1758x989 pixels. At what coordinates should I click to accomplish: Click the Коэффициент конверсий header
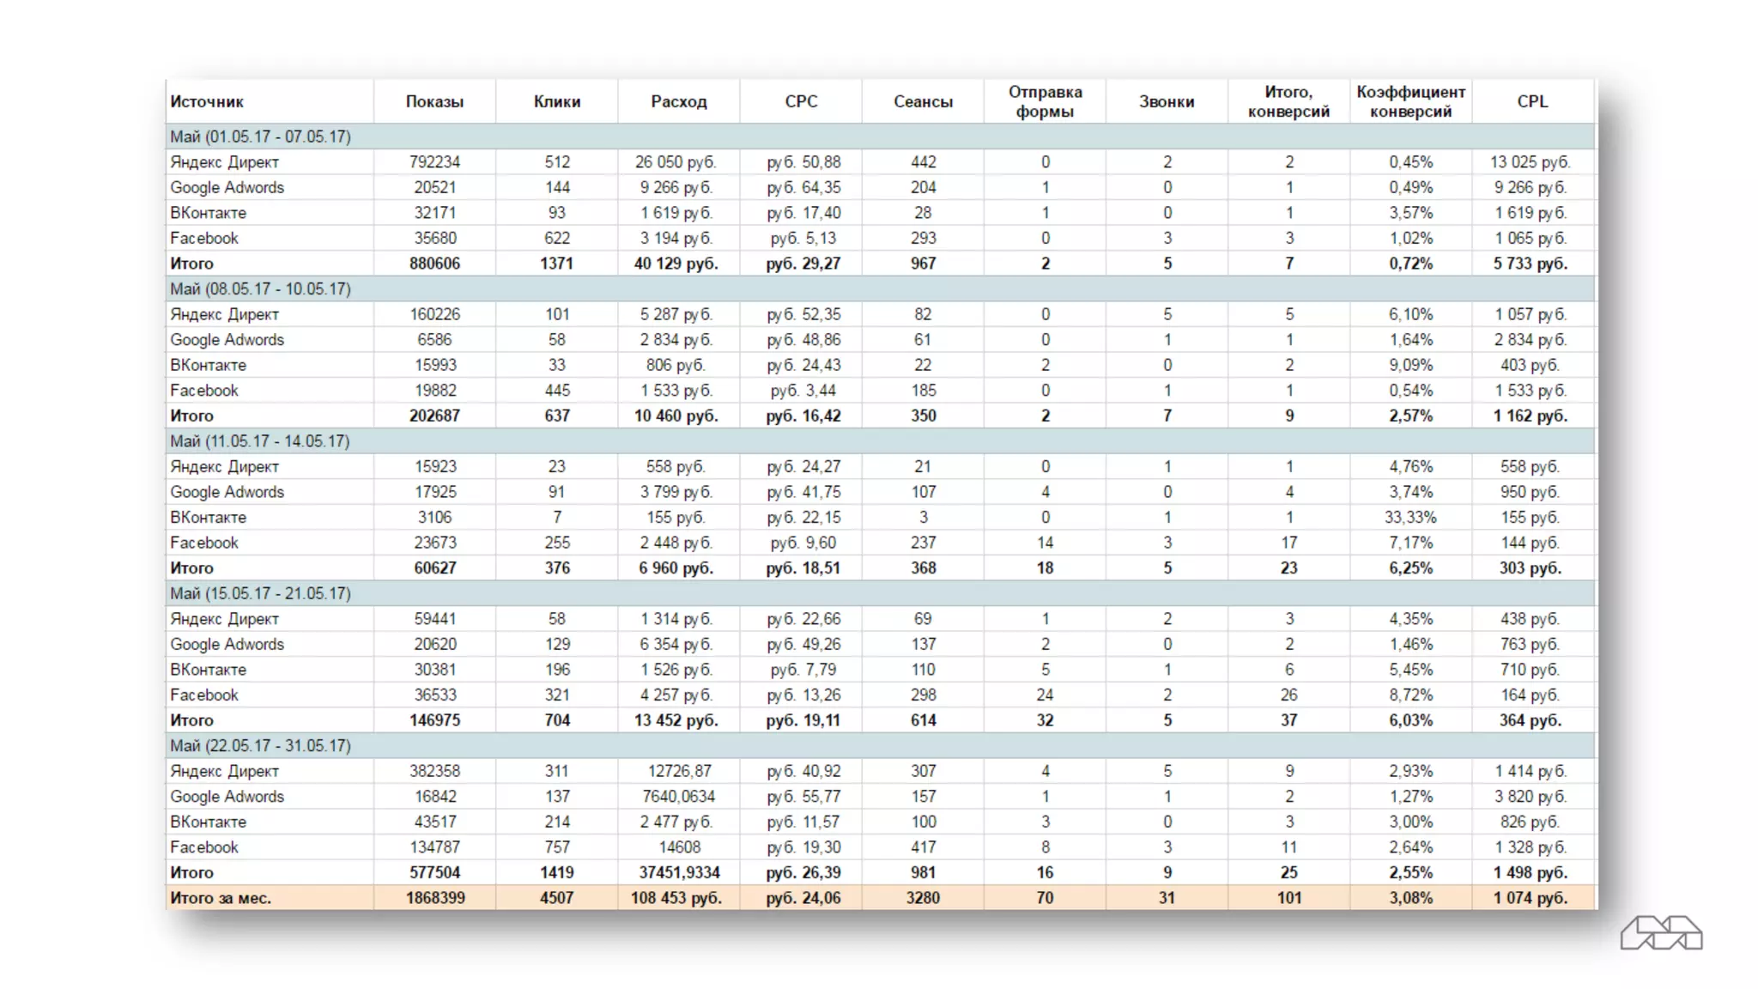tap(1410, 101)
